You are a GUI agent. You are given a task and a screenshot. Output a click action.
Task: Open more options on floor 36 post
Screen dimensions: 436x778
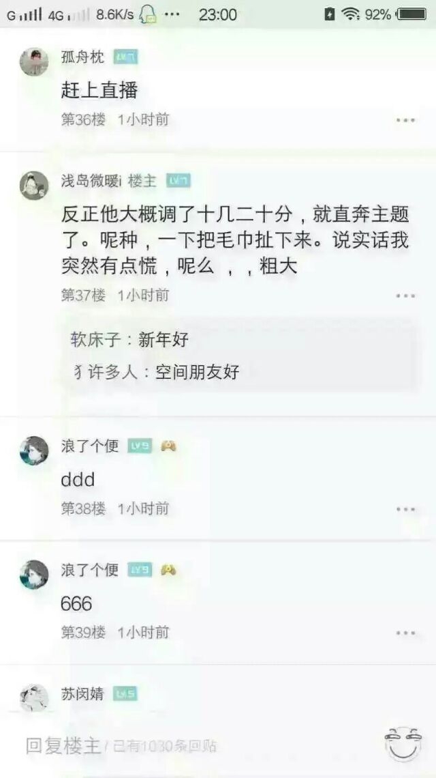click(x=405, y=120)
